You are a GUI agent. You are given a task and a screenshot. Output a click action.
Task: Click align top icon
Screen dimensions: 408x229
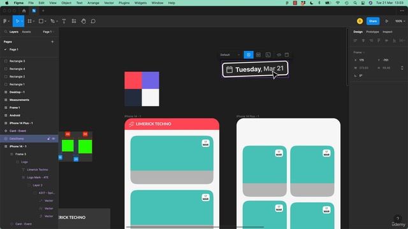[379, 41]
